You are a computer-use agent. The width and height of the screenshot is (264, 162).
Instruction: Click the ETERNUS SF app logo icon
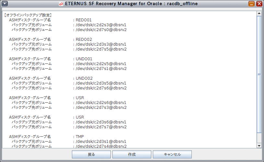click(61, 4)
